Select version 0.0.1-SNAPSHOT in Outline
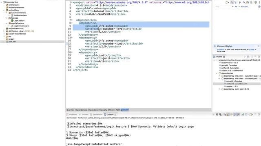Screen dimensions: 261x146 (x=232, y=71)
